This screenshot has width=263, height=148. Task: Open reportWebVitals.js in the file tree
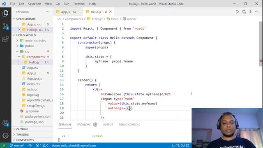(x=39, y=100)
